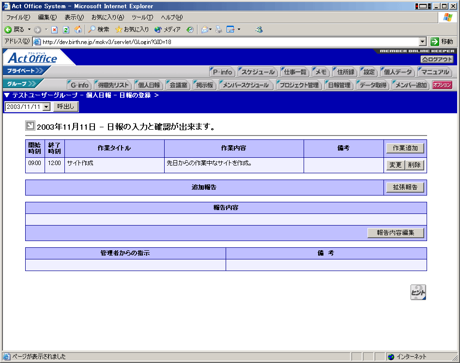Click the Refresh page icon
The height and width of the screenshot is (363, 460).
(66, 30)
